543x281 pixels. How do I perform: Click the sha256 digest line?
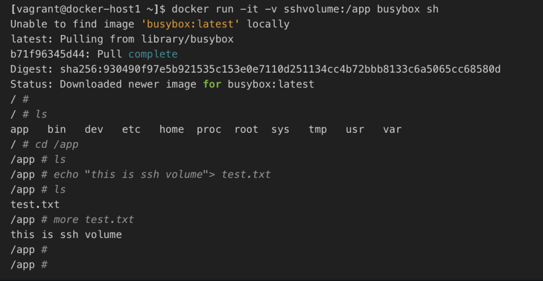pos(255,69)
